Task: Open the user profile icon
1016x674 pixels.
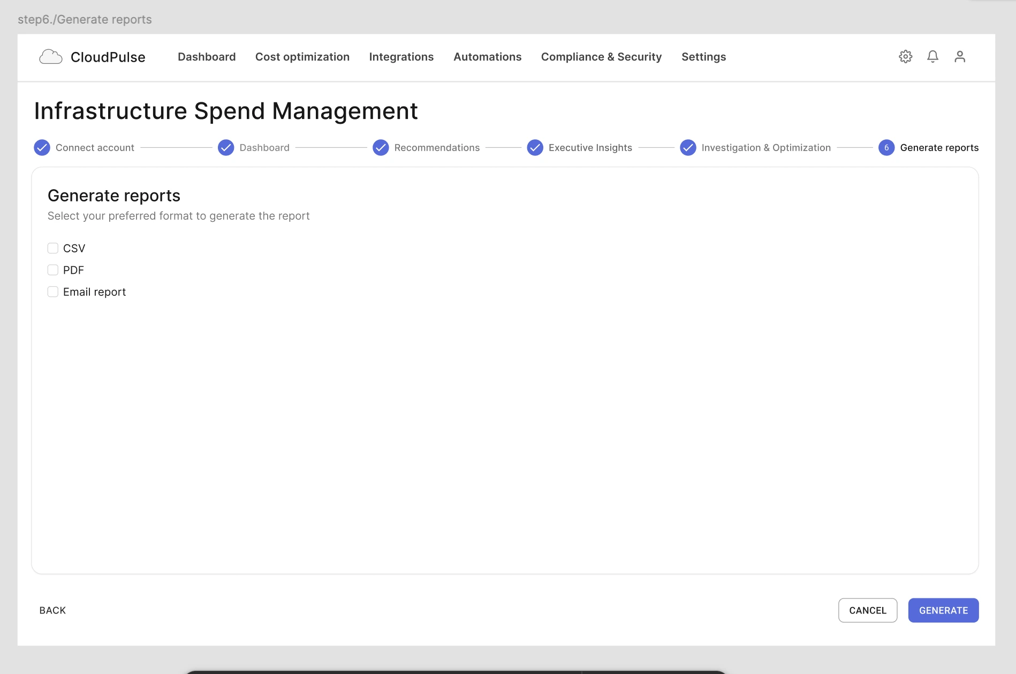Action: pyautogui.click(x=960, y=57)
